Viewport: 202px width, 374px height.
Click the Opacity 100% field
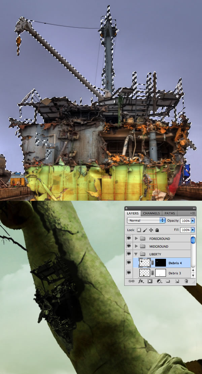(186, 221)
